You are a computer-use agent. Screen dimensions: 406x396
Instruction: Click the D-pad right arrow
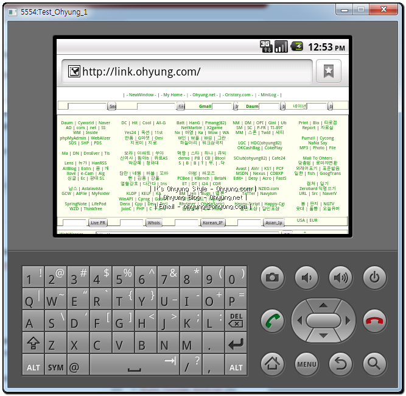[348, 321]
